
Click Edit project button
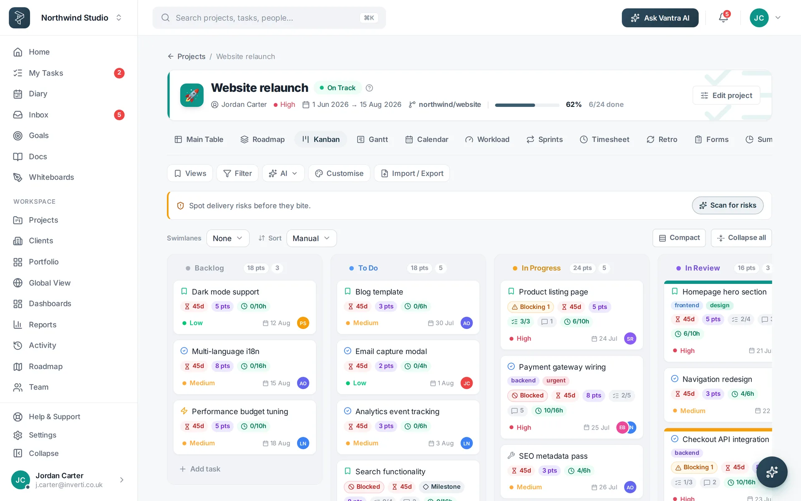tap(726, 96)
